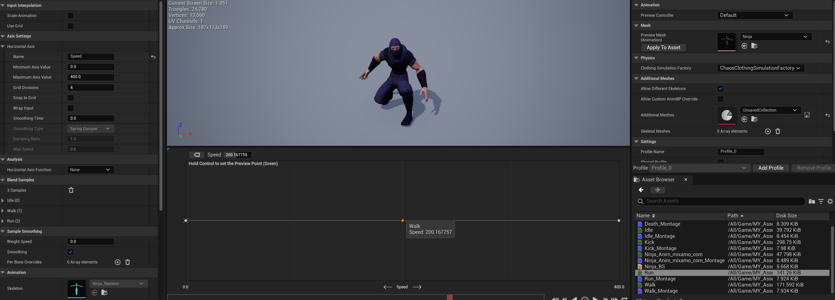Delete all blend samples with trash icon
Screen dimensions: 835x300
pos(71,190)
